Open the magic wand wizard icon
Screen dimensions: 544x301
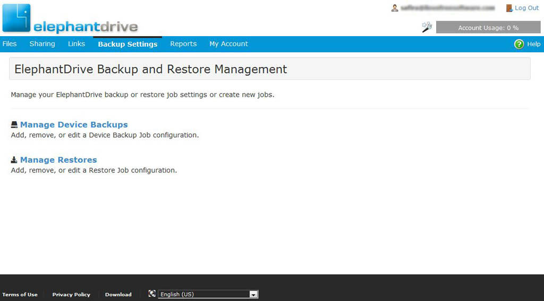pos(427,27)
